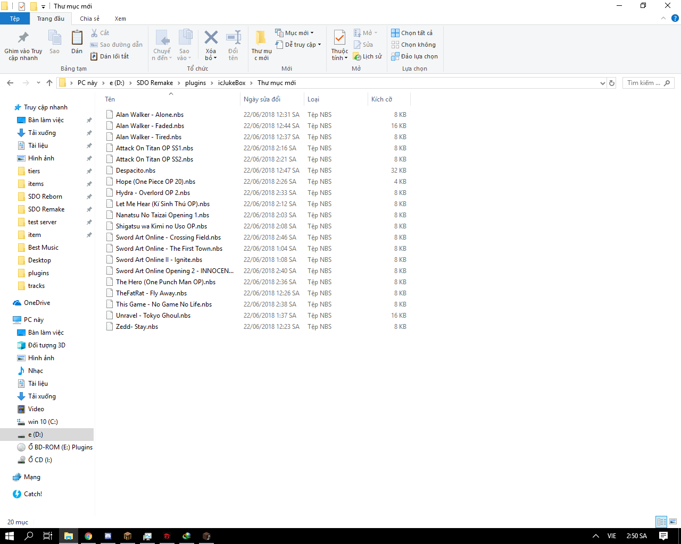Open Windows Start menu

pos(9,536)
